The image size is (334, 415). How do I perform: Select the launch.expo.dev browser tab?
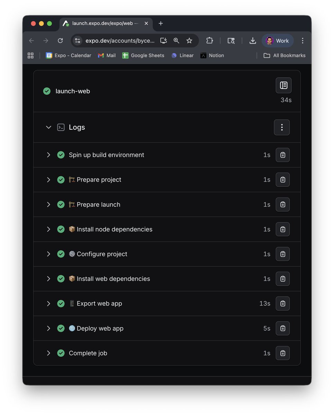[x=105, y=24]
